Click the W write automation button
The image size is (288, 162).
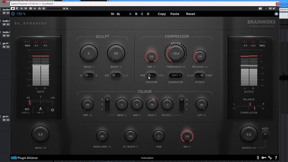[x=26, y=9]
